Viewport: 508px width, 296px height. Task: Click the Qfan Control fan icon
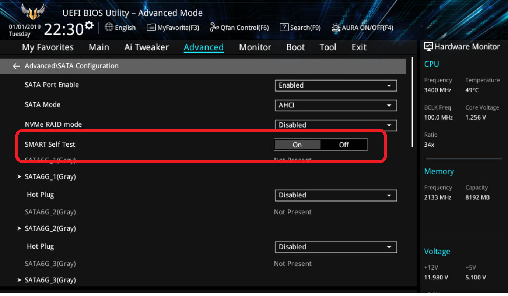[214, 27]
